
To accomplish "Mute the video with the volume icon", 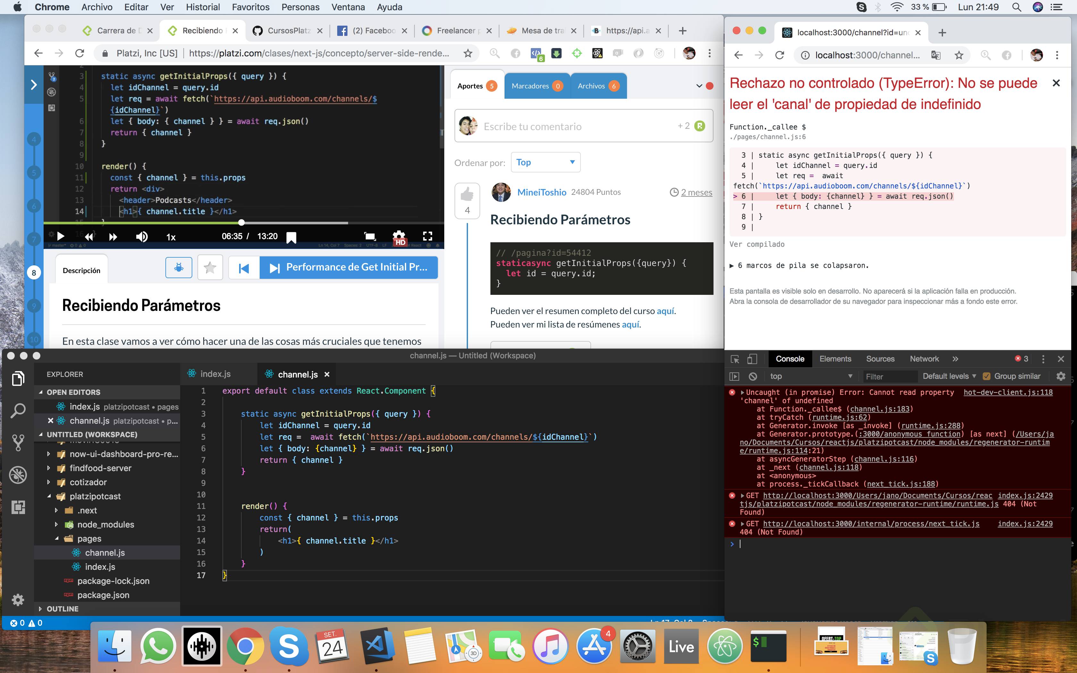I will 142,237.
